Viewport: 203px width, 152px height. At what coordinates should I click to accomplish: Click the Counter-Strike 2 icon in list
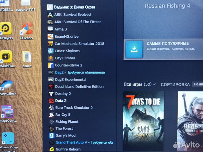pyautogui.click(x=51, y=65)
